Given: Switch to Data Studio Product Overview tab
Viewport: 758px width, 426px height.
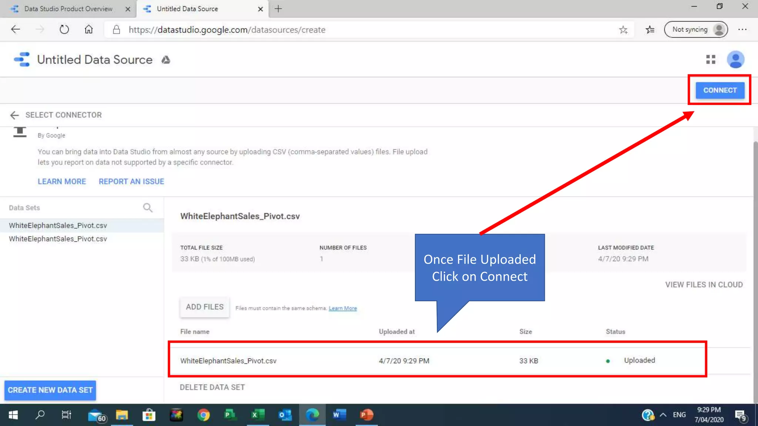Looking at the screenshot, I should tap(68, 9).
